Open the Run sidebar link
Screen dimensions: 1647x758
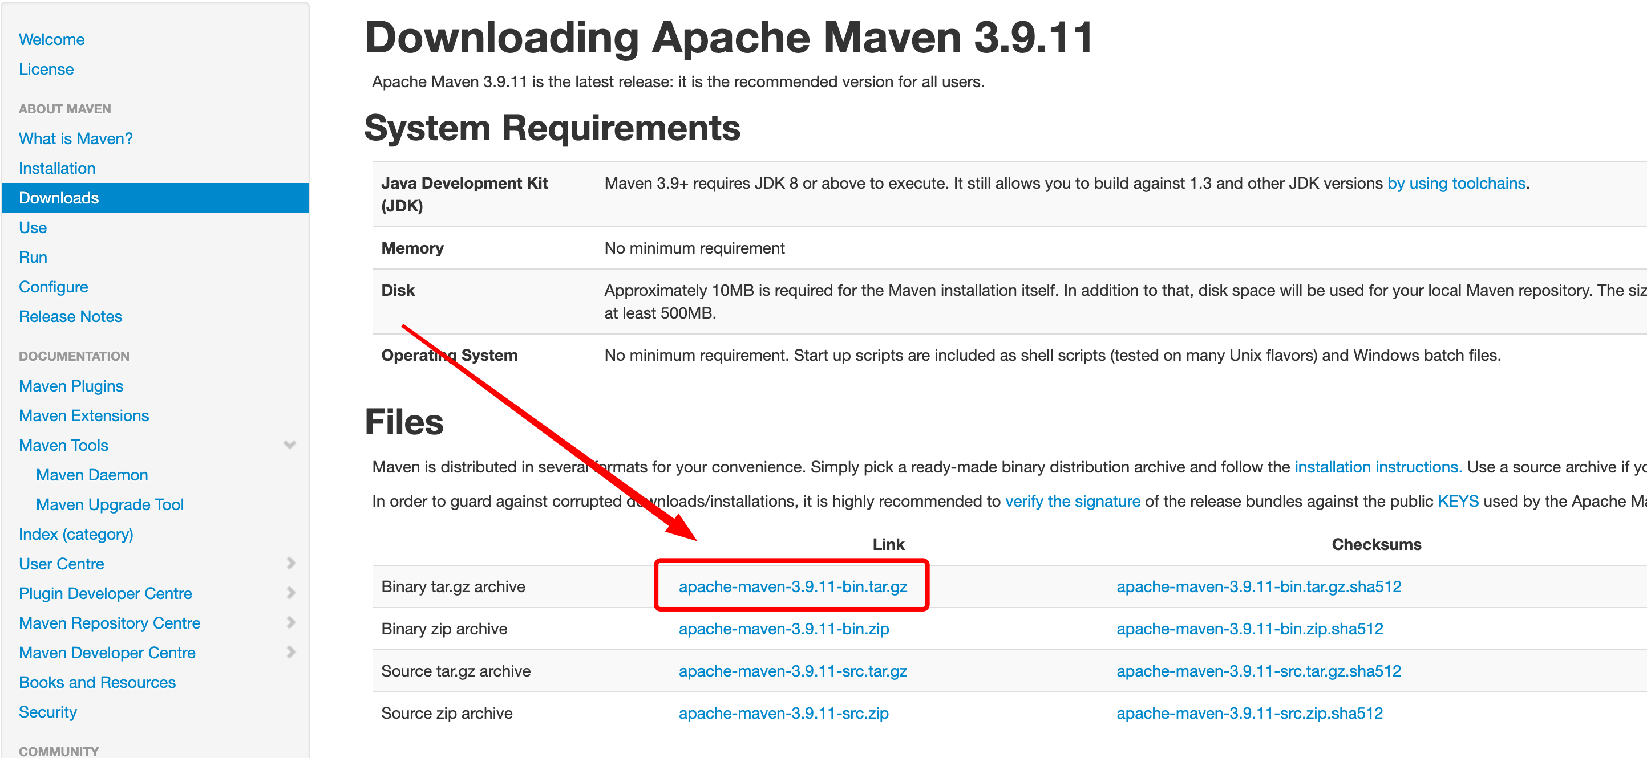pos(33,258)
